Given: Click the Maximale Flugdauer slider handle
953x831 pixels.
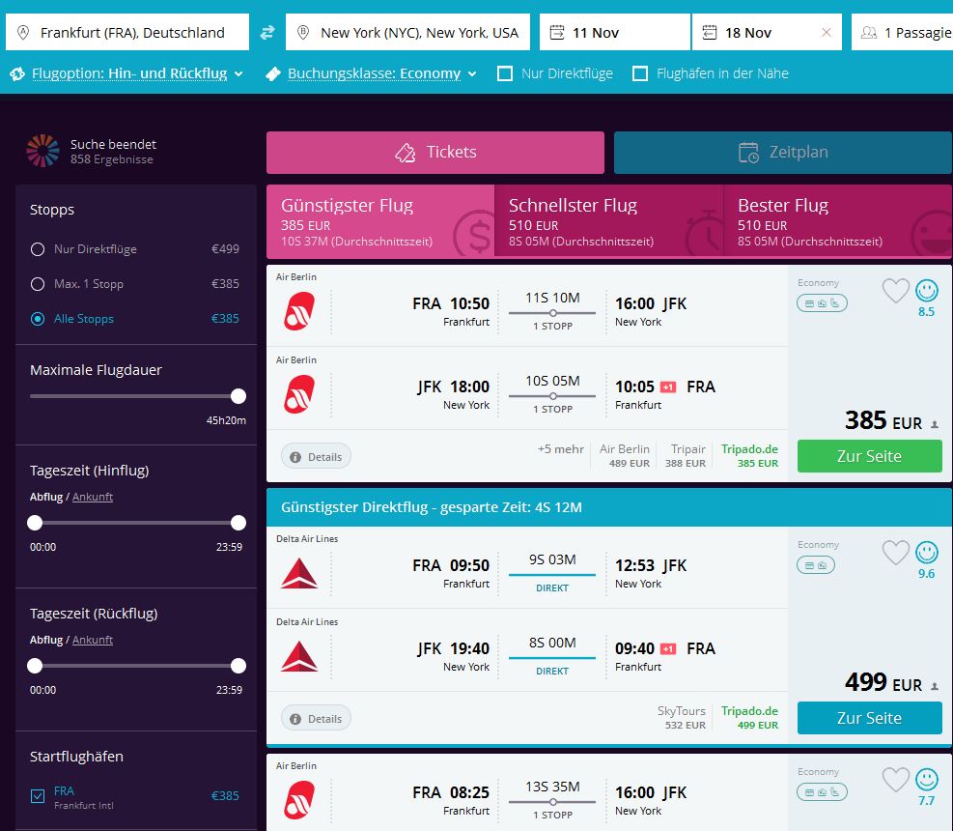Looking at the screenshot, I should (238, 396).
